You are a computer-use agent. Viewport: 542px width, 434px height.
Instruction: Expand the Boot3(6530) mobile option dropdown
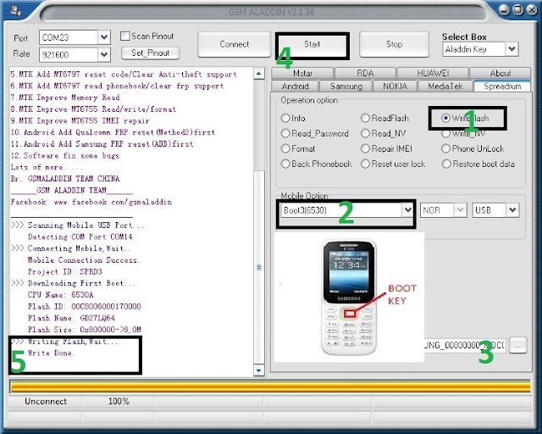point(408,209)
